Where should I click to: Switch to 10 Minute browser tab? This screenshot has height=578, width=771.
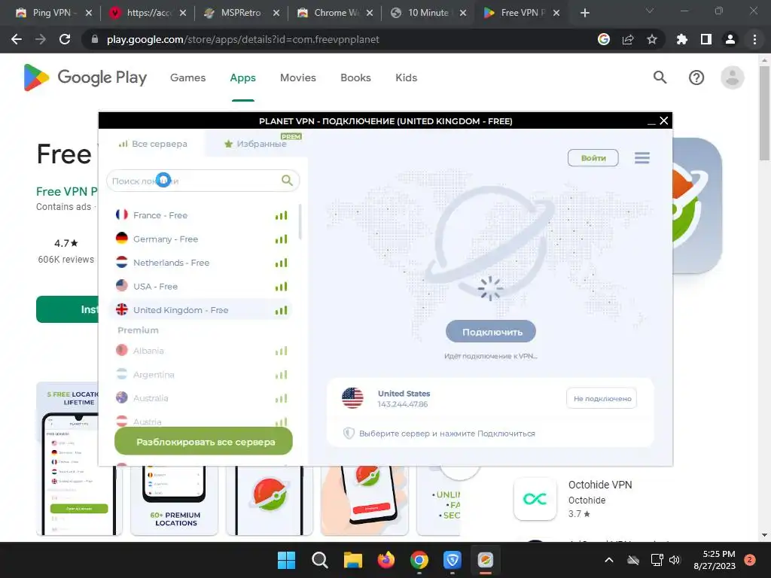coord(428,13)
